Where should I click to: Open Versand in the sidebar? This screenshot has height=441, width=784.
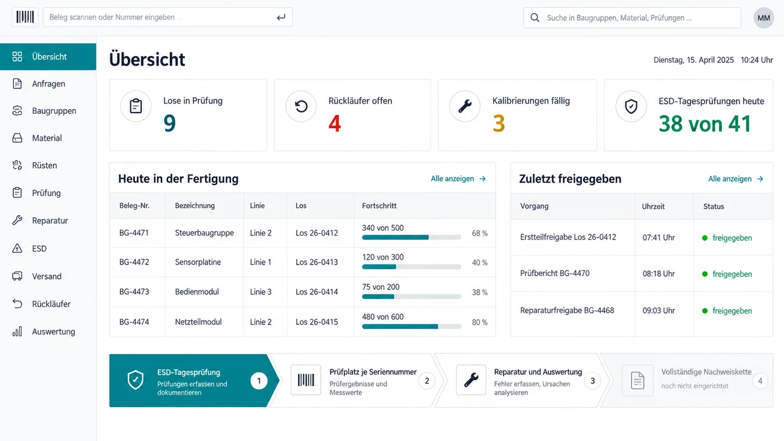[x=48, y=276]
